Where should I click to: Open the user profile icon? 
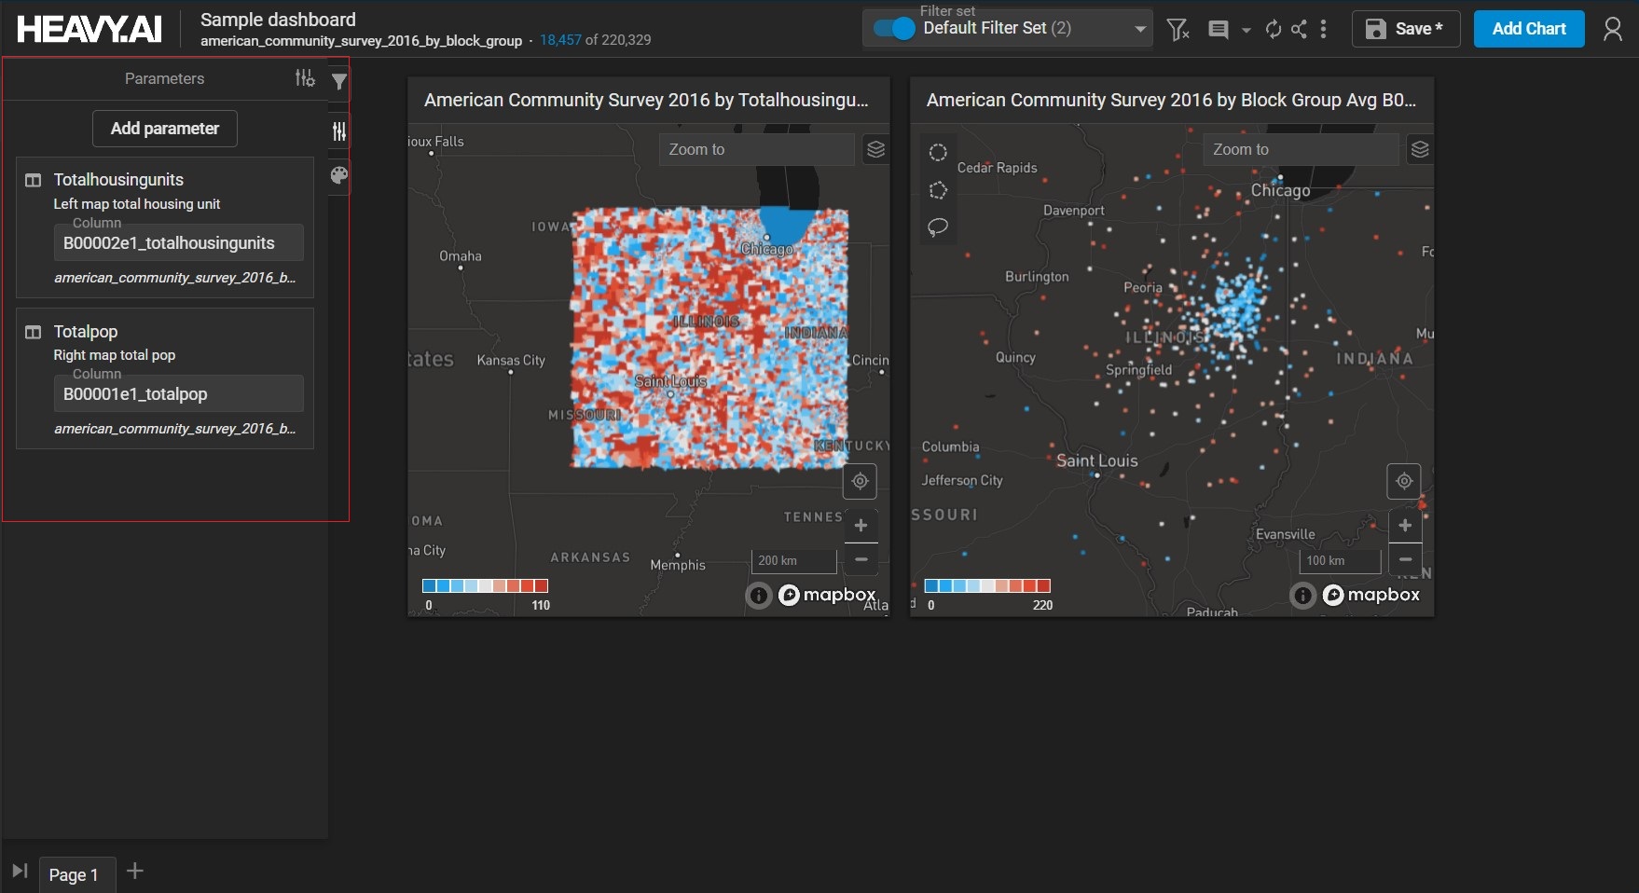[x=1612, y=30]
